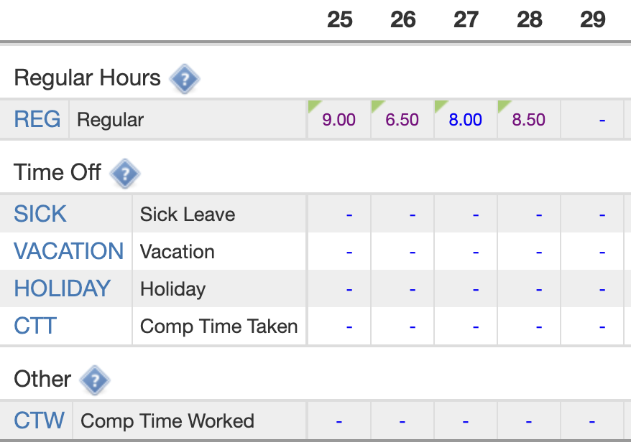Click the Regular Hours help icon
This screenshot has width=631, height=442.
click(x=184, y=79)
